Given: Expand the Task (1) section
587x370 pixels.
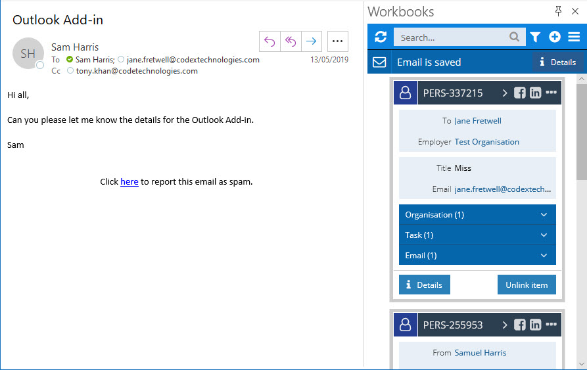Looking at the screenshot, I should coord(477,235).
